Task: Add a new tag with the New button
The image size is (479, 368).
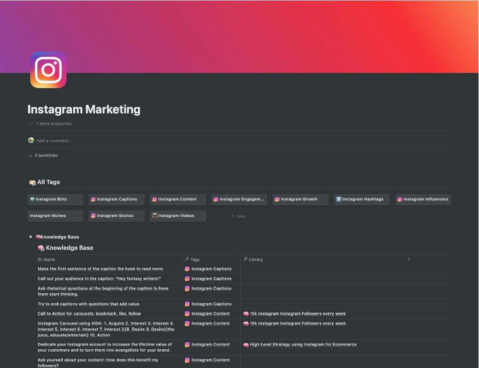Action: point(239,216)
